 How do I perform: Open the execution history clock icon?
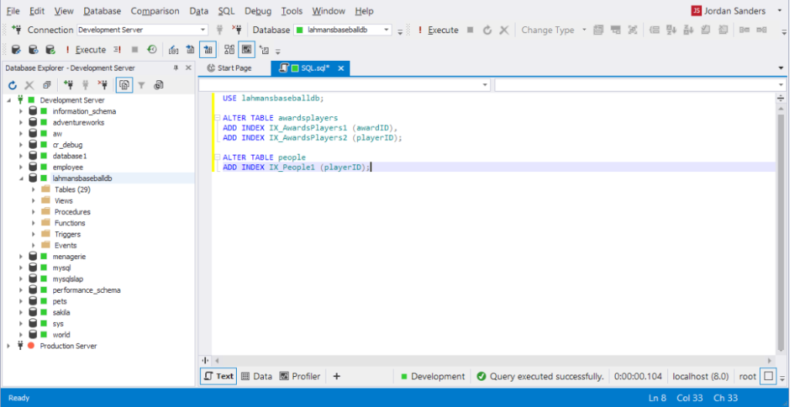coord(152,49)
